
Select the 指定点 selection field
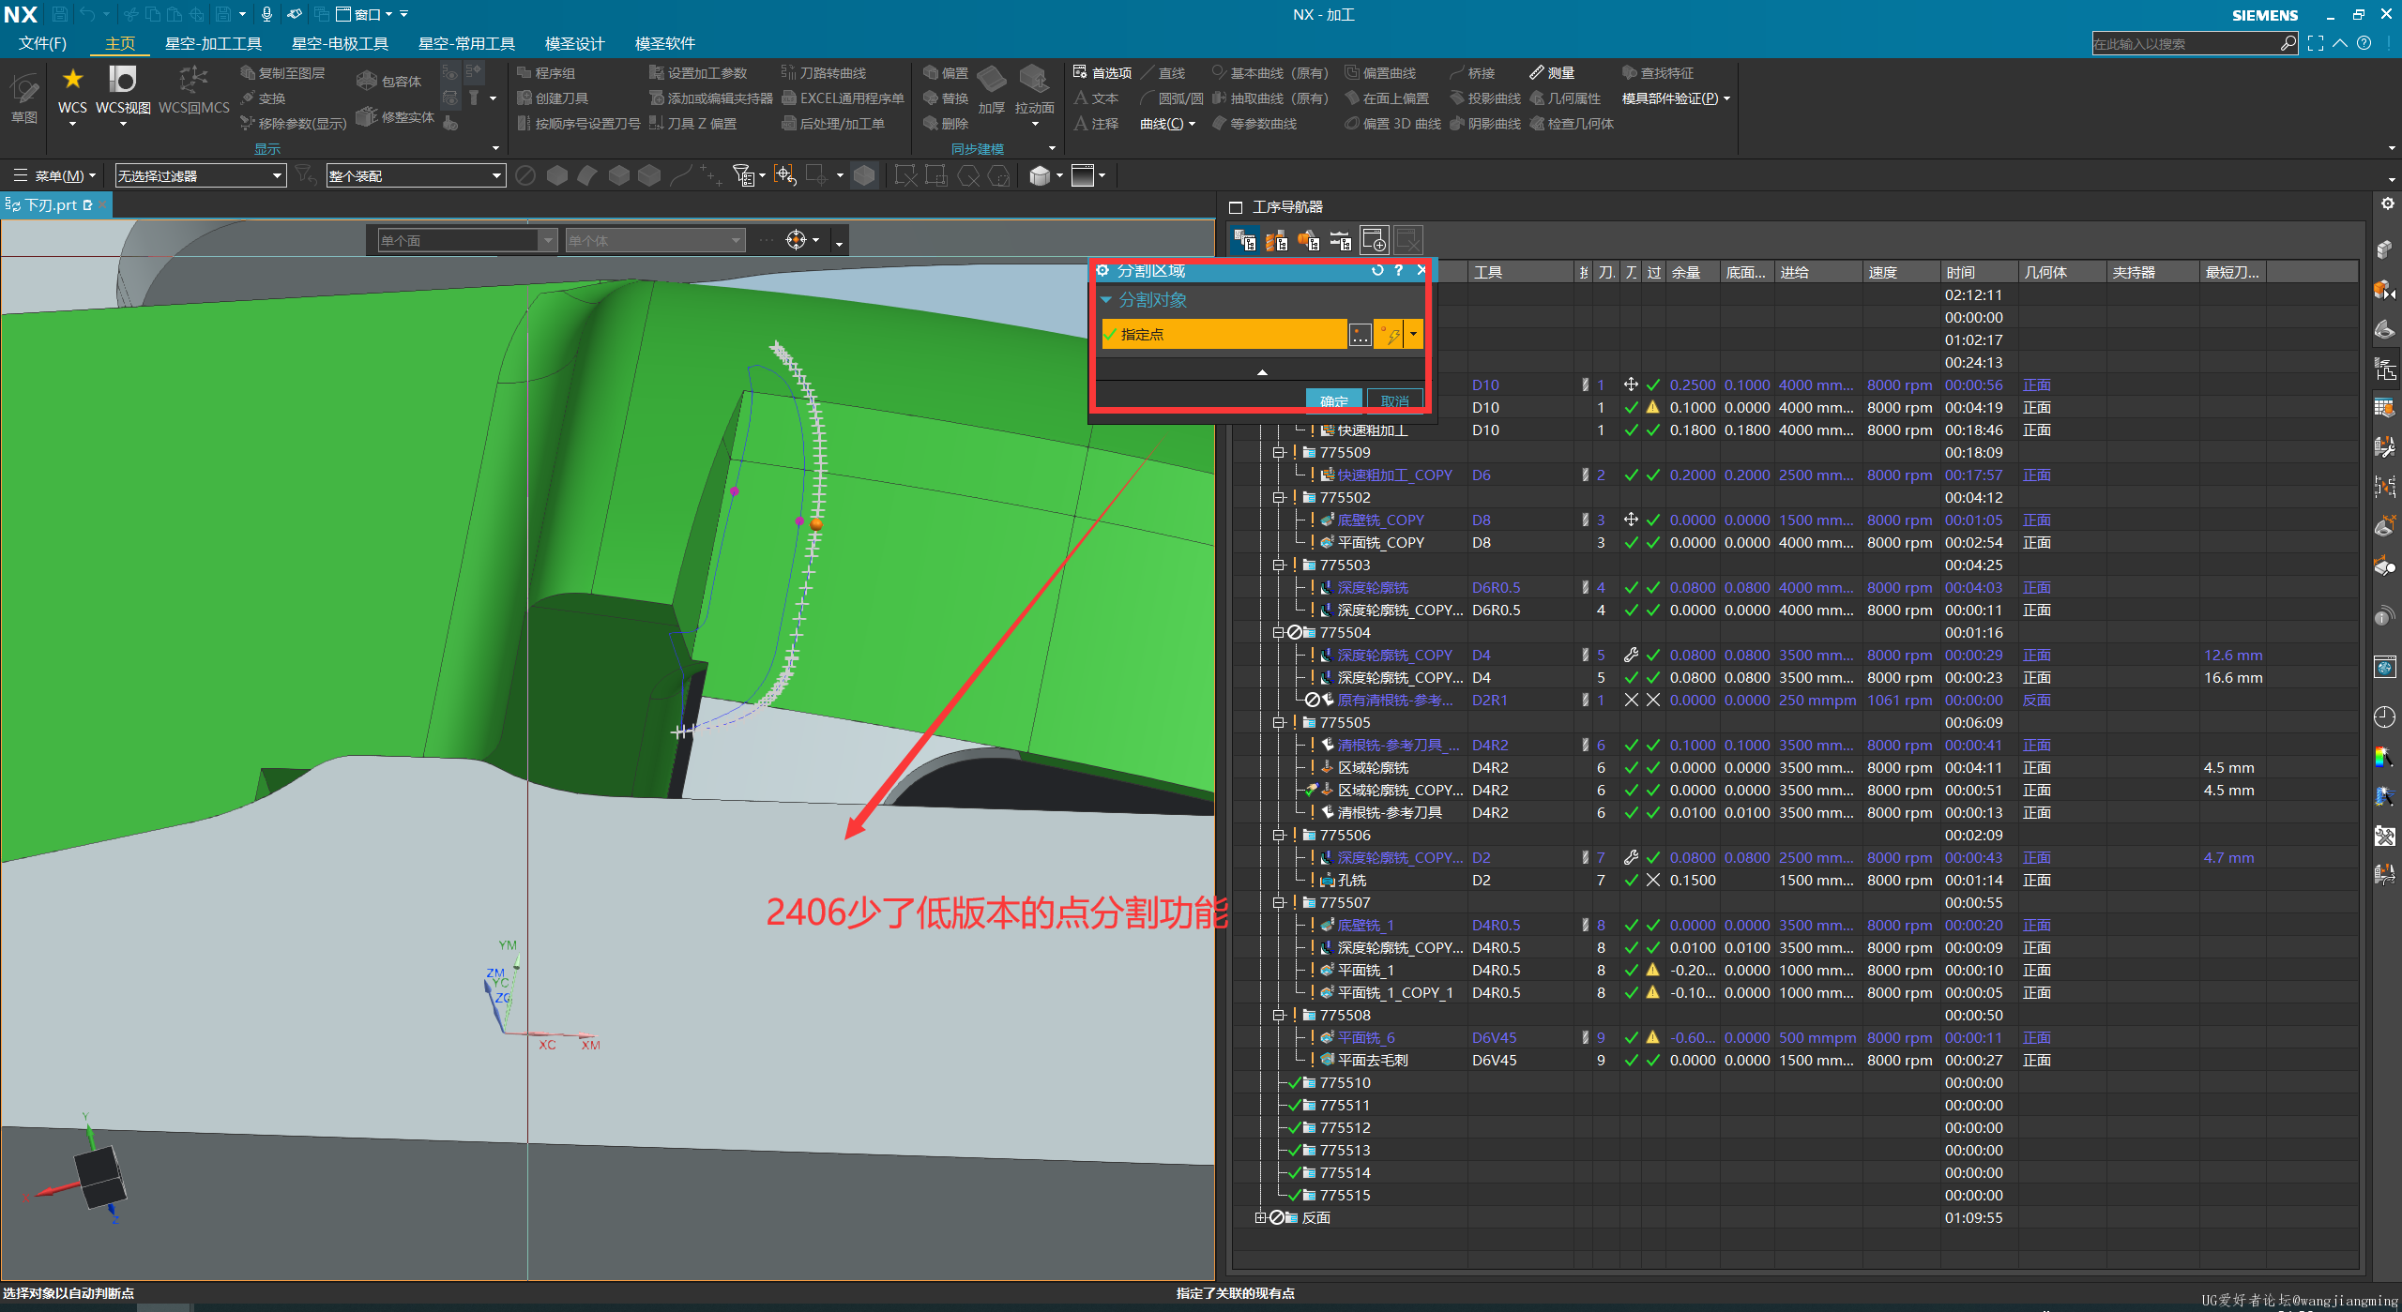tap(1224, 334)
